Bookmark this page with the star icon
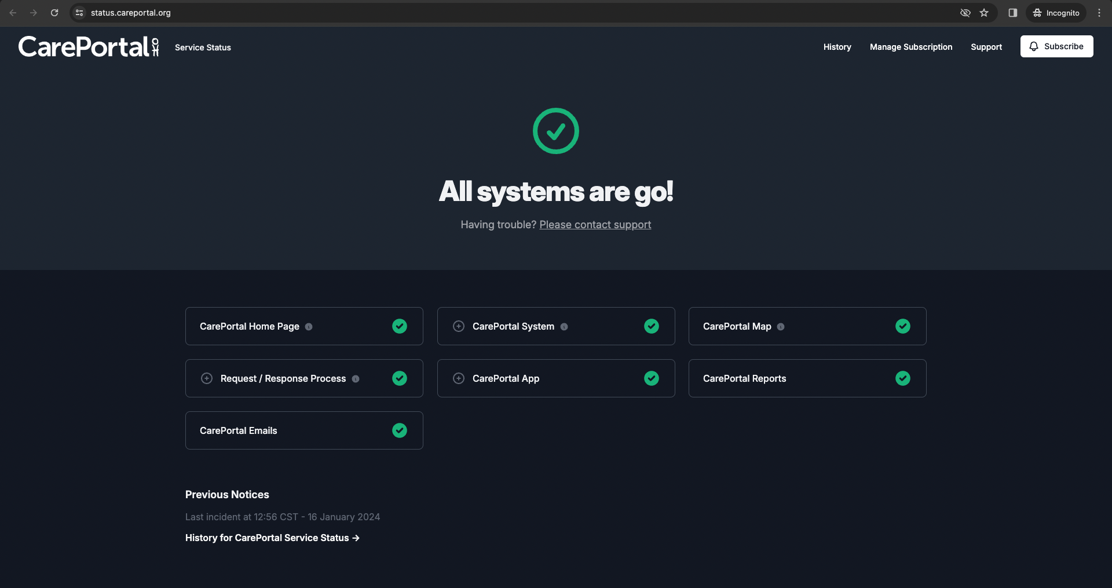Image resolution: width=1112 pixels, height=588 pixels. coord(984,13)
